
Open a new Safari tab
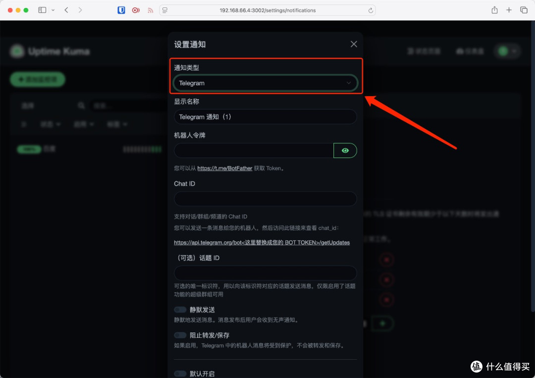point(509,10)
